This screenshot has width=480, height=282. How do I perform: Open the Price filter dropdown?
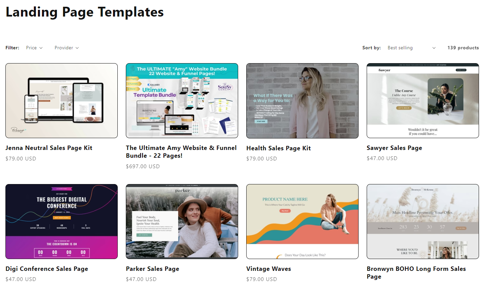coord(35,48)
